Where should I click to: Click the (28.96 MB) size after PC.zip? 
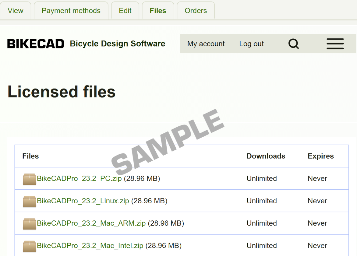tap(142, 178)
